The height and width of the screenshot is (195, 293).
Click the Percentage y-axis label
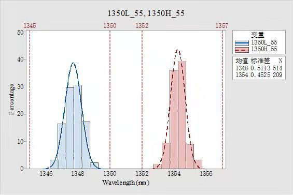[x=11, y=99]
